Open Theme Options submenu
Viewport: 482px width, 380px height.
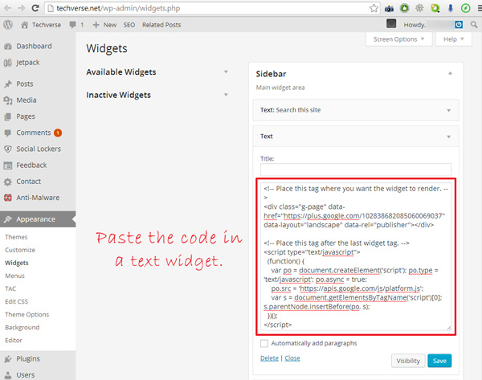coord(27,314)
